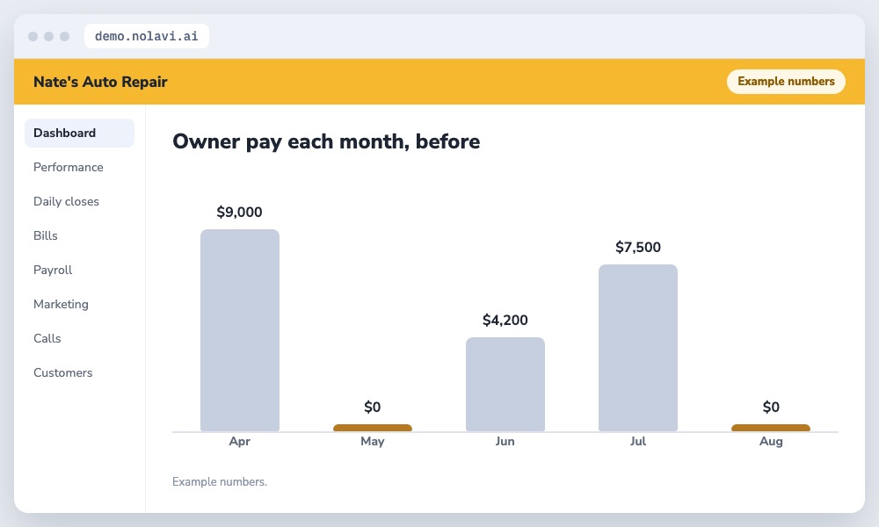Click the Jun axis label
The width and height of the screenshot is (879, 527).
pos(505,441)
